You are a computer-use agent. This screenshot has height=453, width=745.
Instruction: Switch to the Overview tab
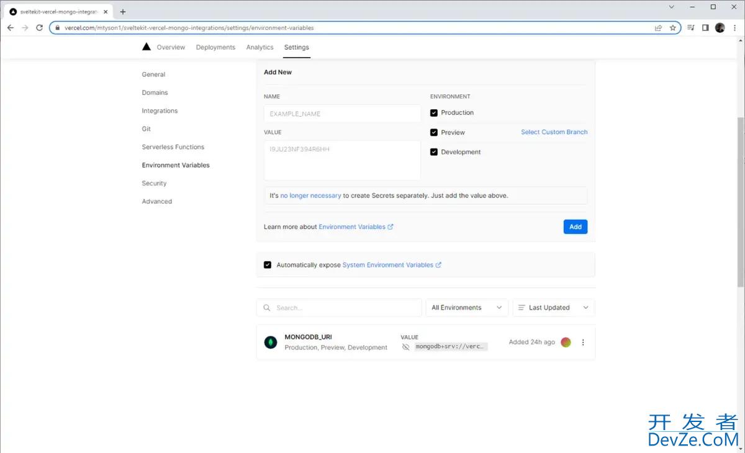click(x=171, y=47)
